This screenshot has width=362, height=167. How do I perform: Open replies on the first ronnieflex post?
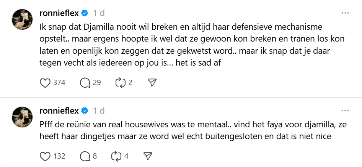coord(85,82)
